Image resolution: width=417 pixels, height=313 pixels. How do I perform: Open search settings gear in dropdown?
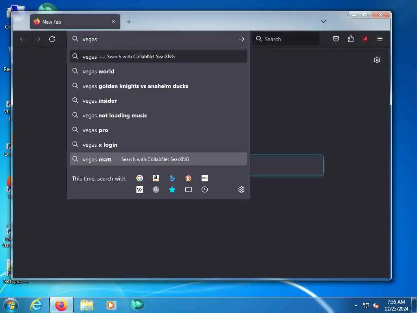coord(241,190)
